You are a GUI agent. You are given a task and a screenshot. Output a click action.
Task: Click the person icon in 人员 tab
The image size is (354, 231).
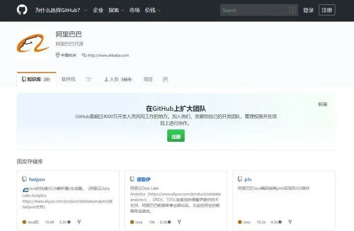[106, 79]
